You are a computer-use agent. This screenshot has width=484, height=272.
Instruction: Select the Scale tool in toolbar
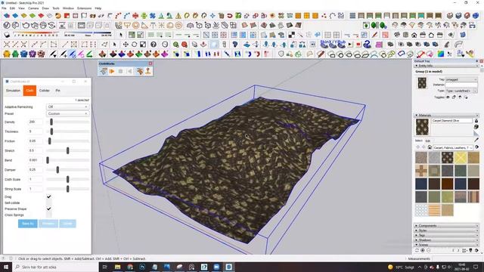click(143, 45)
